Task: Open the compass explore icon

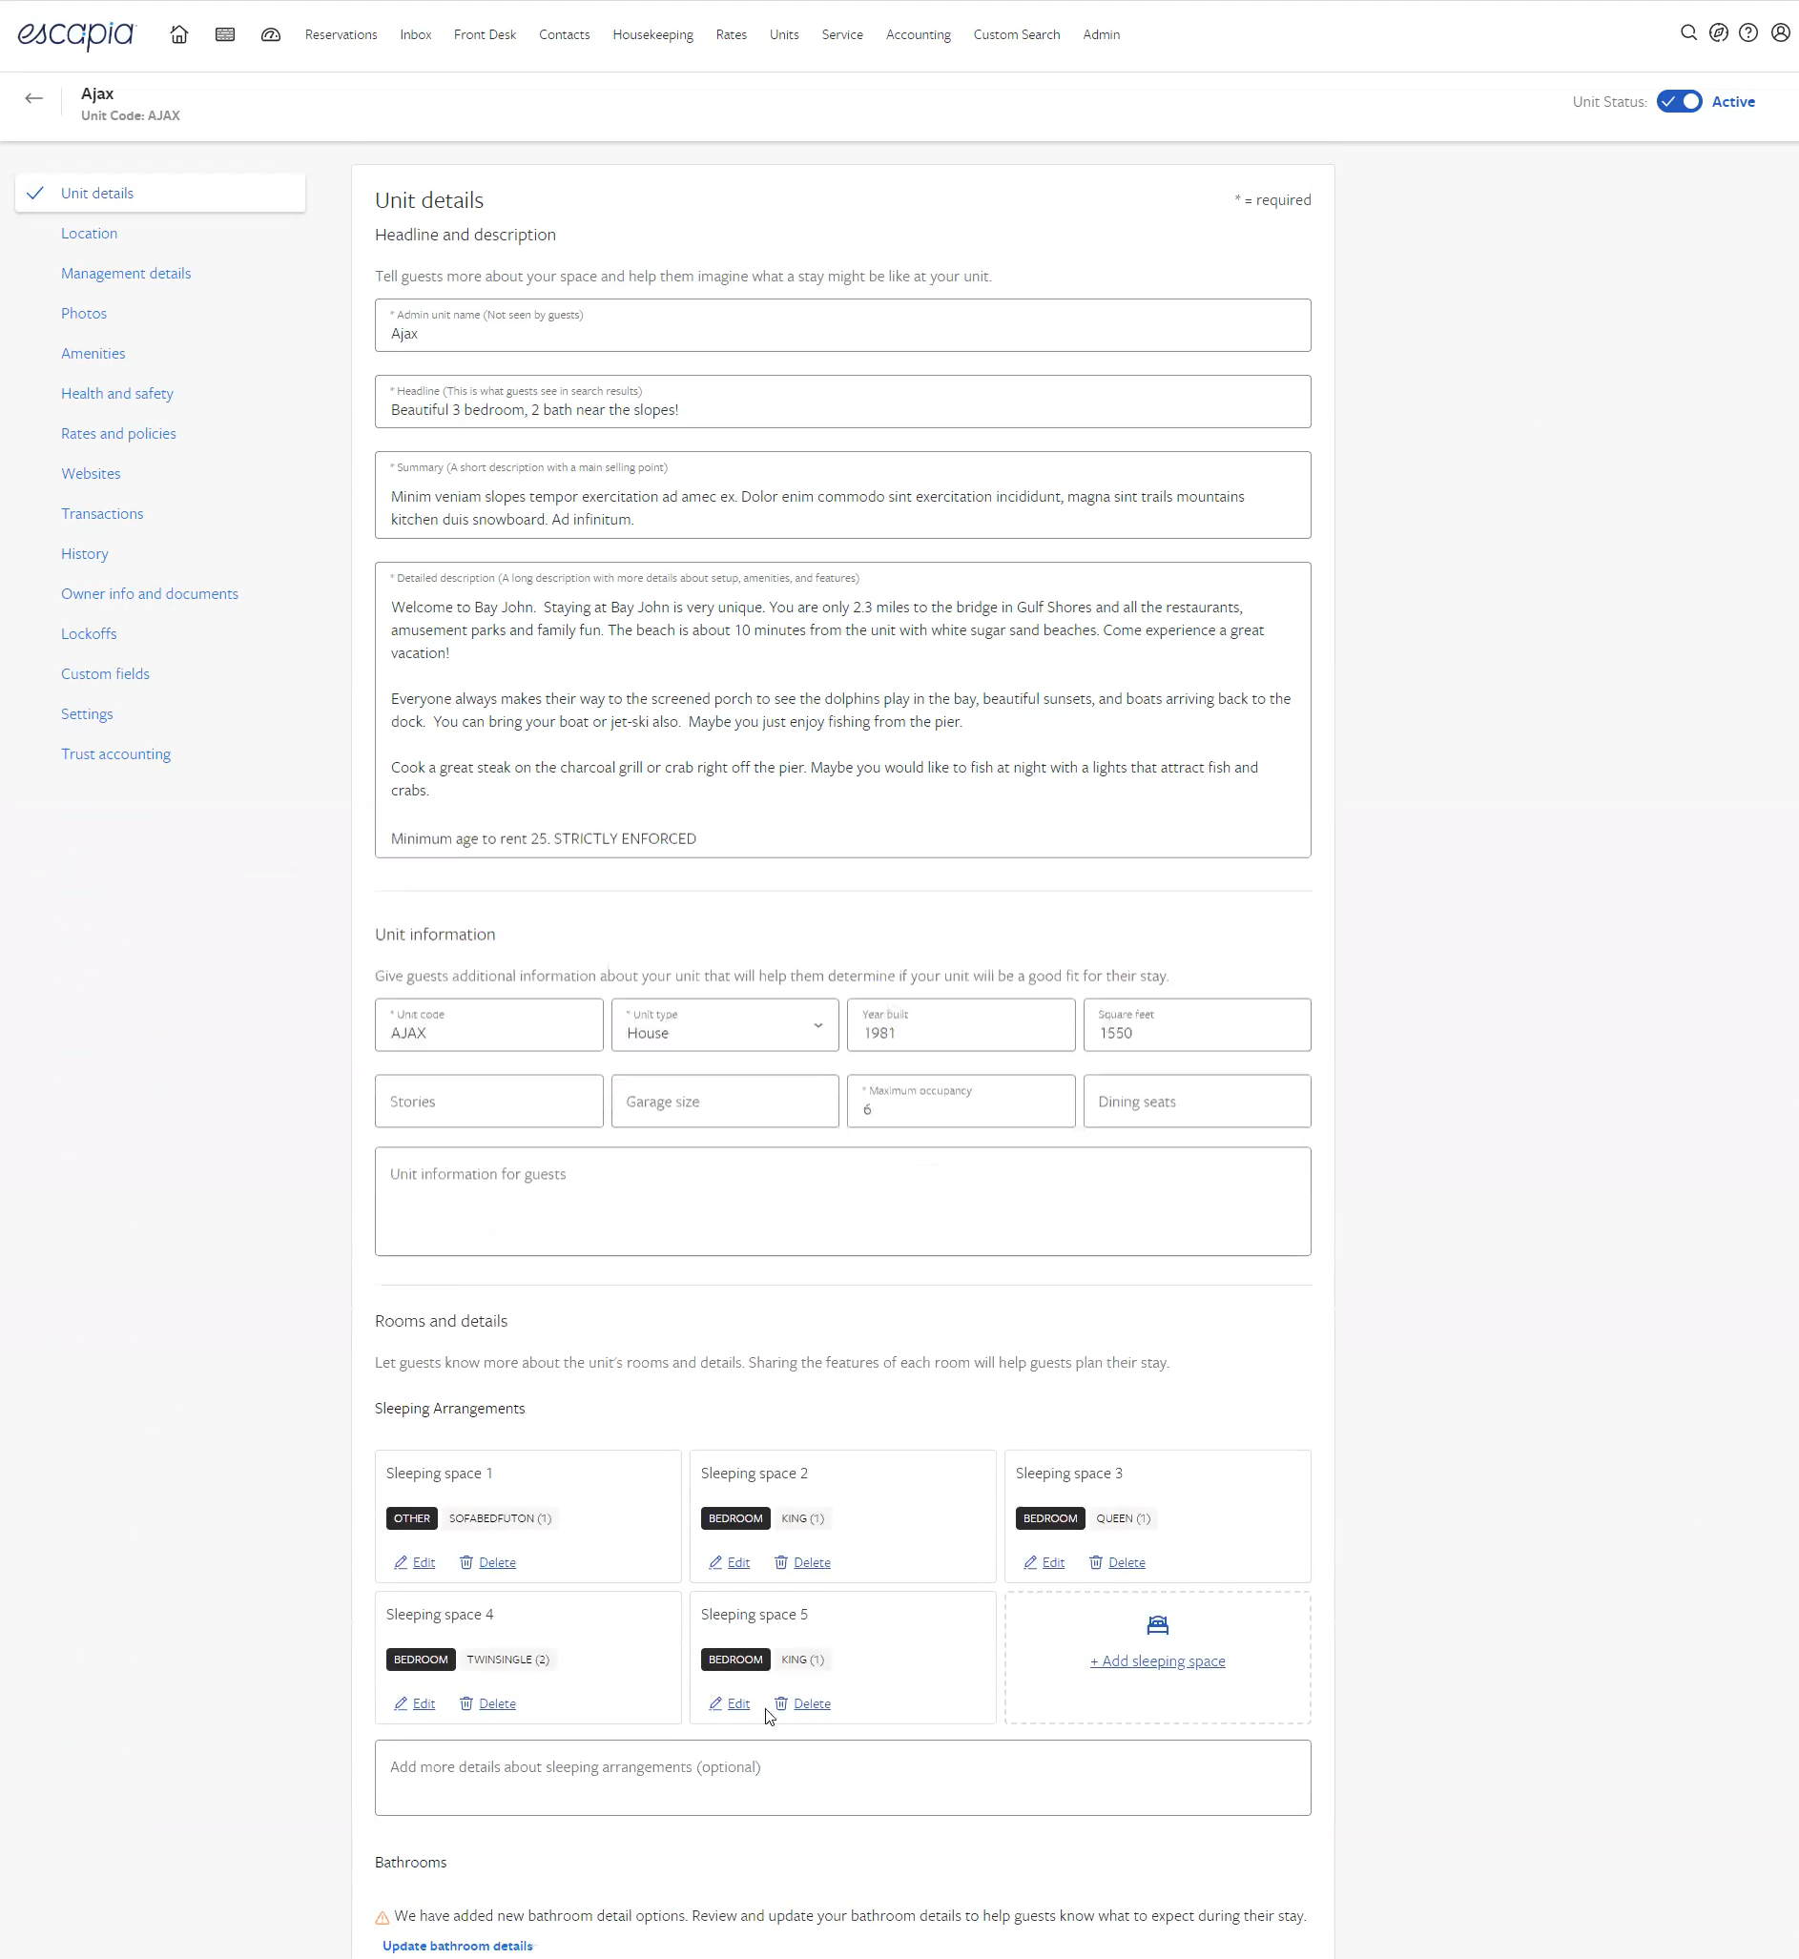Action: [x=1719, y=33]
